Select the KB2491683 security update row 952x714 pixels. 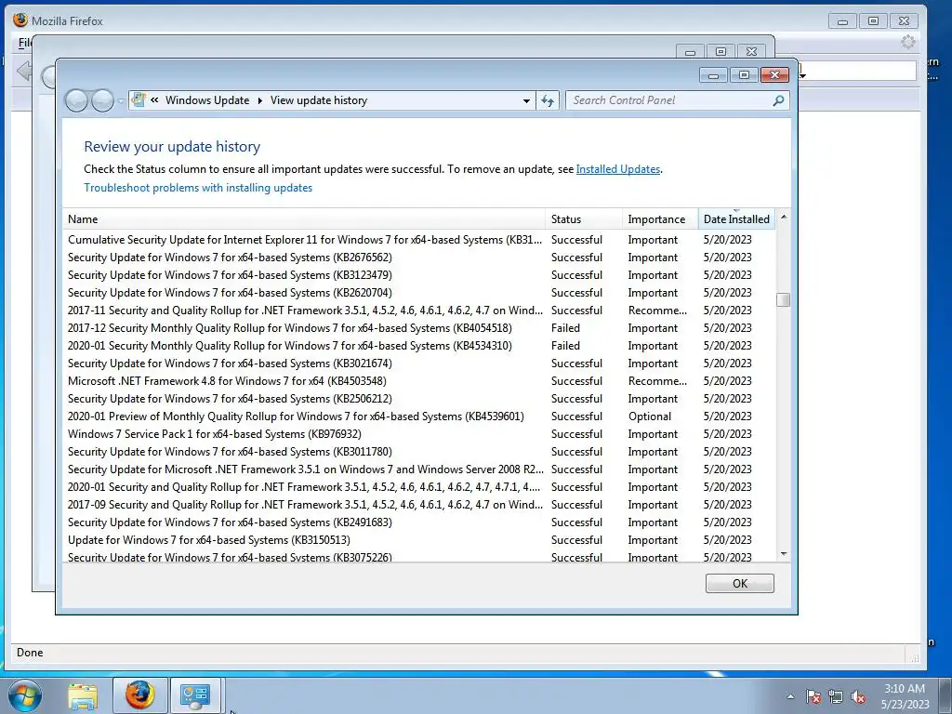pyautogui.click(x=419, y=522)
